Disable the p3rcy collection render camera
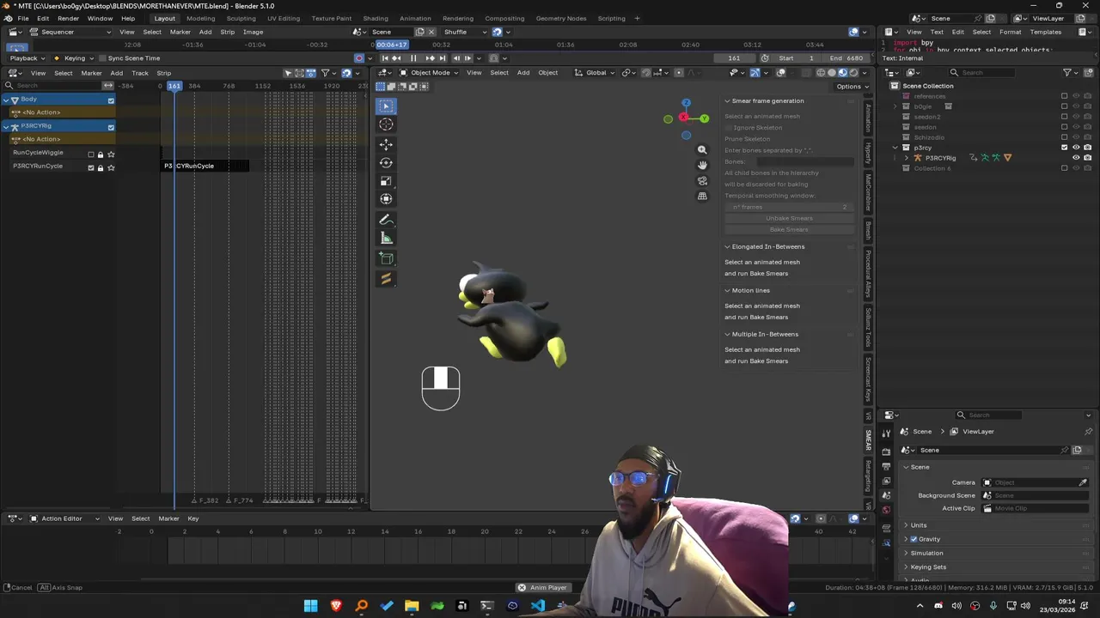This screenshot has width=1100, height=618. pos(1087,148)
